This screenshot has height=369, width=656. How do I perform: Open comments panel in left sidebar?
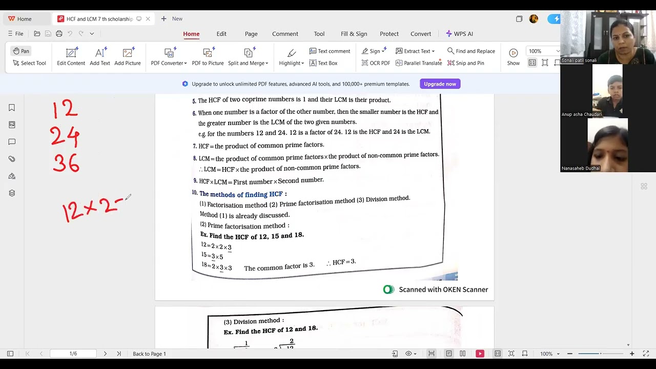(x=12, y=142)
